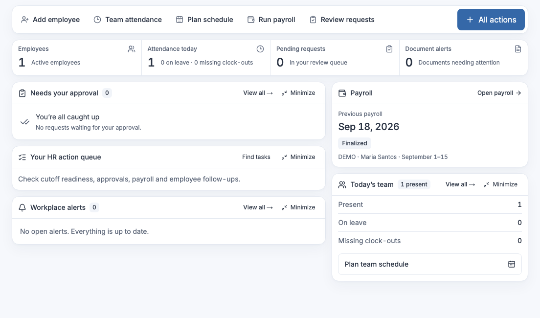
Task: Open Team attendance from the top bar
Action: (128, 20)
